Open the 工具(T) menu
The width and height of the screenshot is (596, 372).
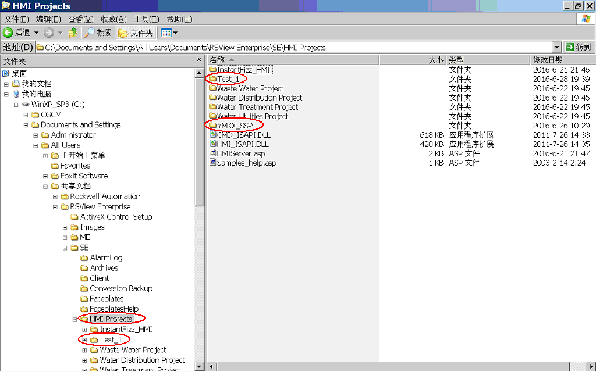coord(146,19)
